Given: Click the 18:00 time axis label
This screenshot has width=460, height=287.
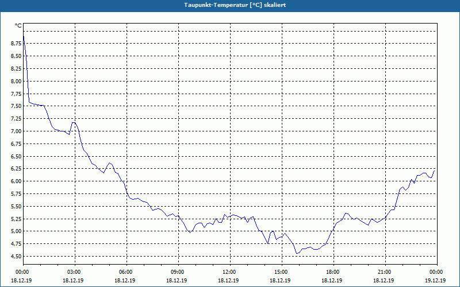Looking at the screenshot, I should click(x=333, y=272).
